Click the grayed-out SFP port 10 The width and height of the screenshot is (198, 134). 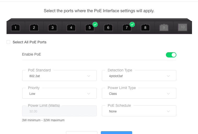tap(183, 27)
